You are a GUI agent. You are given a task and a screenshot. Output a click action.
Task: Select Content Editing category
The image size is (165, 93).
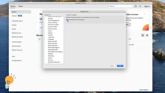(53, 22)
